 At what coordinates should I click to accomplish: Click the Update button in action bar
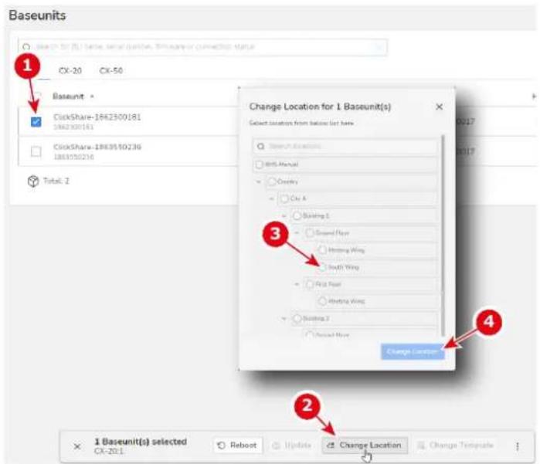pyautogui.click(x=292, y=445)
